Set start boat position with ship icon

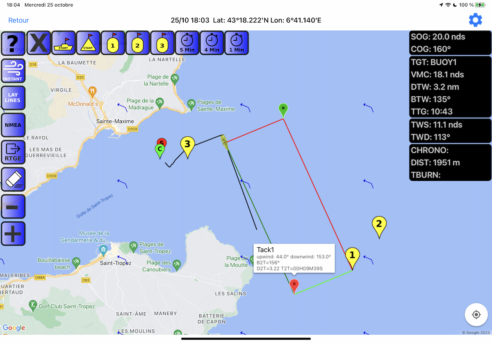coord(64,43)
